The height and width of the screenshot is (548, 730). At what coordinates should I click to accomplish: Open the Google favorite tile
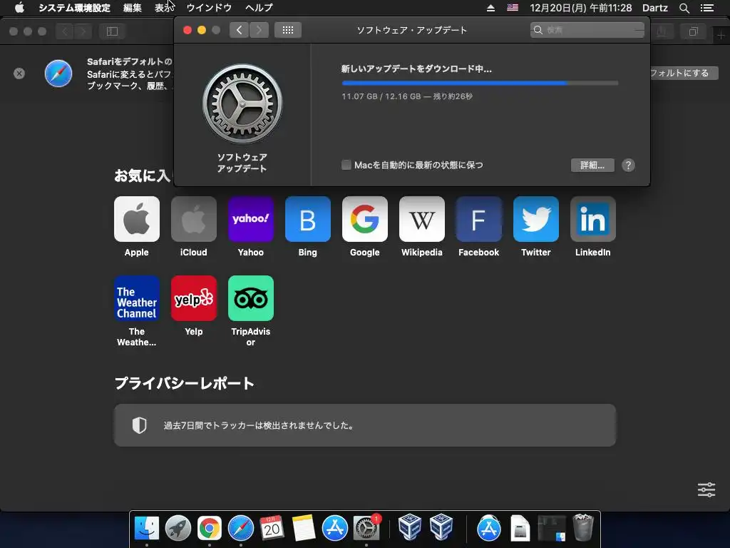(364, 219)
